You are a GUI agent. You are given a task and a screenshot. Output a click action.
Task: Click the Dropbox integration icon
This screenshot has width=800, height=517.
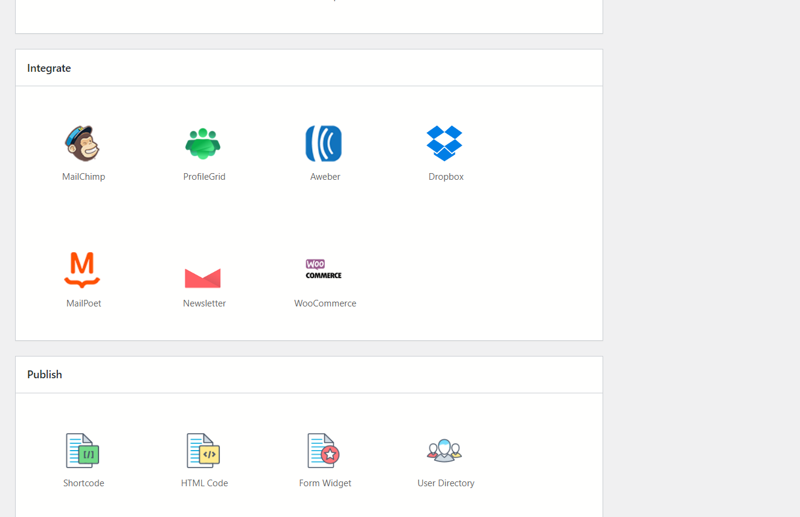click(445, 144)
